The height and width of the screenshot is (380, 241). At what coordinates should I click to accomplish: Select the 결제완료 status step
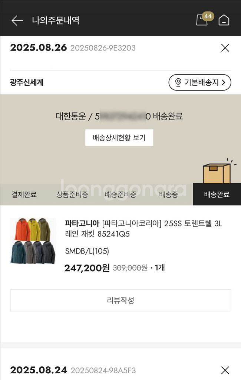coord(24,194)
